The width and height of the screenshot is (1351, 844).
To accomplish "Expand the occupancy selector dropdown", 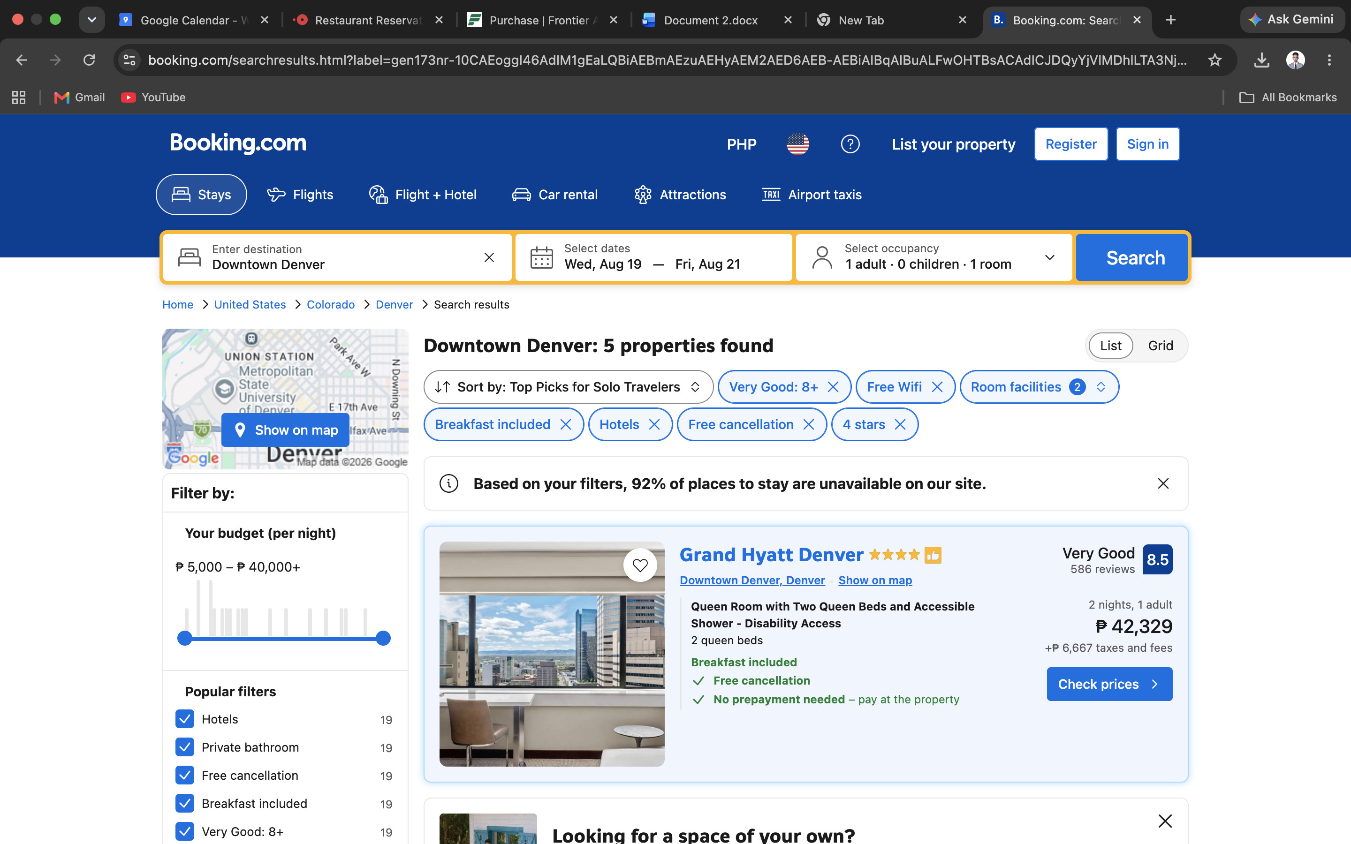I will pyautogui.click(x=934, y=257).
